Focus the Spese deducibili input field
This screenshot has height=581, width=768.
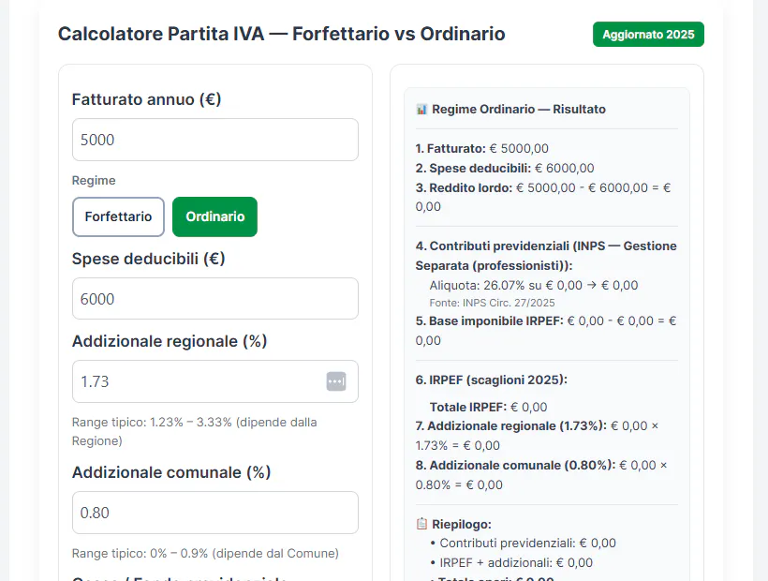point(215,298)
